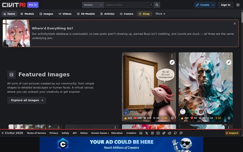Open the GitHub icon in footer
This screenshot has height=152, width=243.
coord(175,133)
